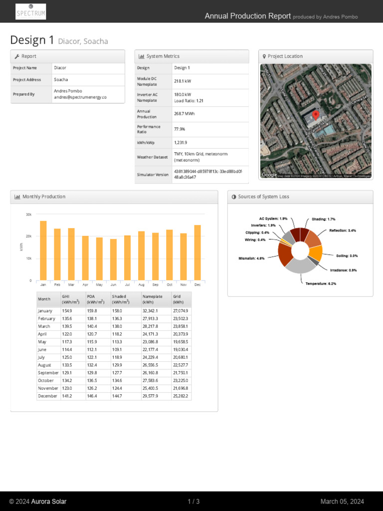Click the wrench icon beside Report

tap(17, 56)
